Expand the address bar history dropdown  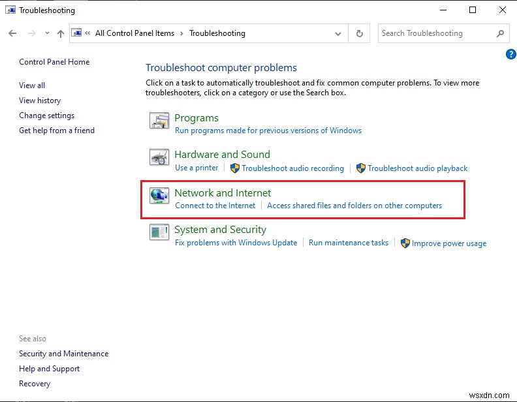338,34
